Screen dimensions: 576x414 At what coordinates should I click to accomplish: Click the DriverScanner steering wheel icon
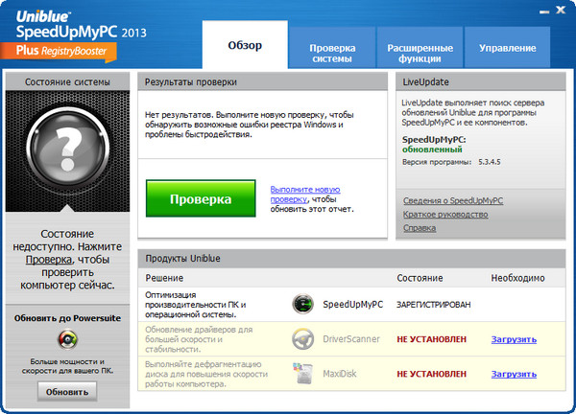tap(303, 338)
